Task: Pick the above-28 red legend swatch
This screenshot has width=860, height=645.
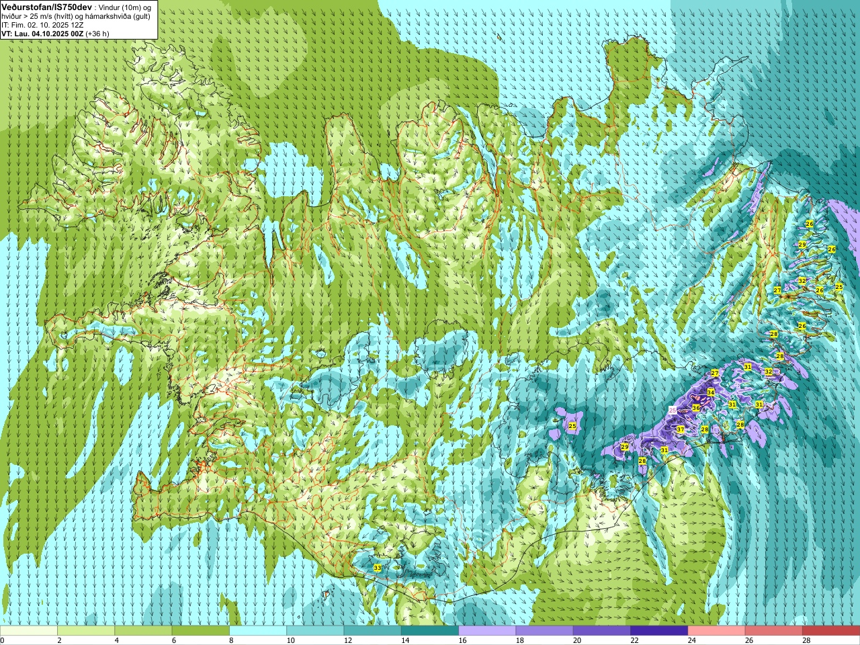Action: tap(831, 631)
